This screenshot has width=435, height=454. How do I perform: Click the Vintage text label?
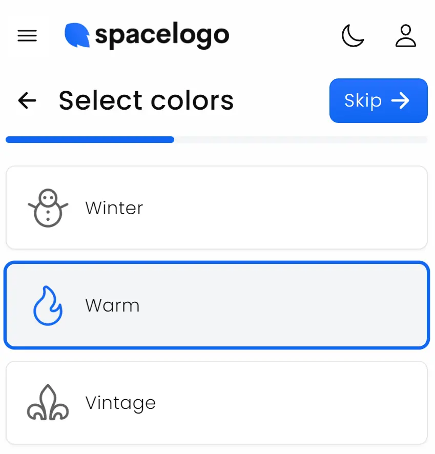pyautogui.click(x=120, y=403)
